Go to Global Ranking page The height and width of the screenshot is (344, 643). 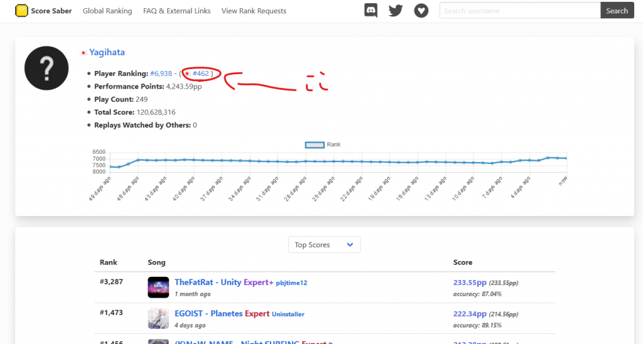click(107, 11)
